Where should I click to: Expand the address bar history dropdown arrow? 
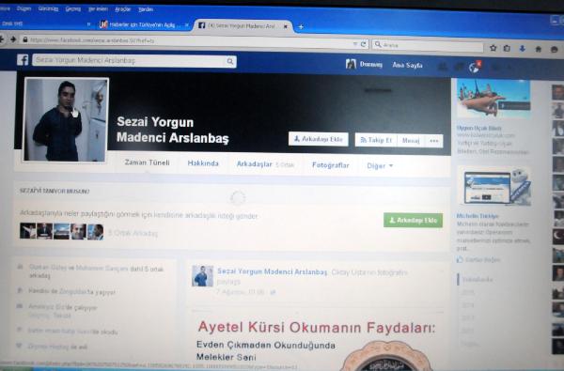[355, 44]
